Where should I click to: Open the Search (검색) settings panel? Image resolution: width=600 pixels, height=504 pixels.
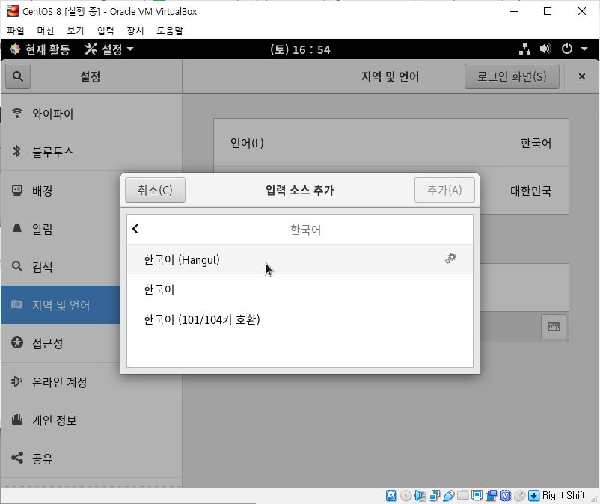(x=61, y=266)
